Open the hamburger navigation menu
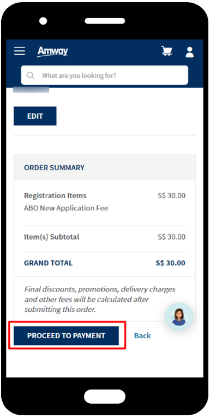Viewport: 210px width, 418px height. pyautogui.click(x=20, y=51)
